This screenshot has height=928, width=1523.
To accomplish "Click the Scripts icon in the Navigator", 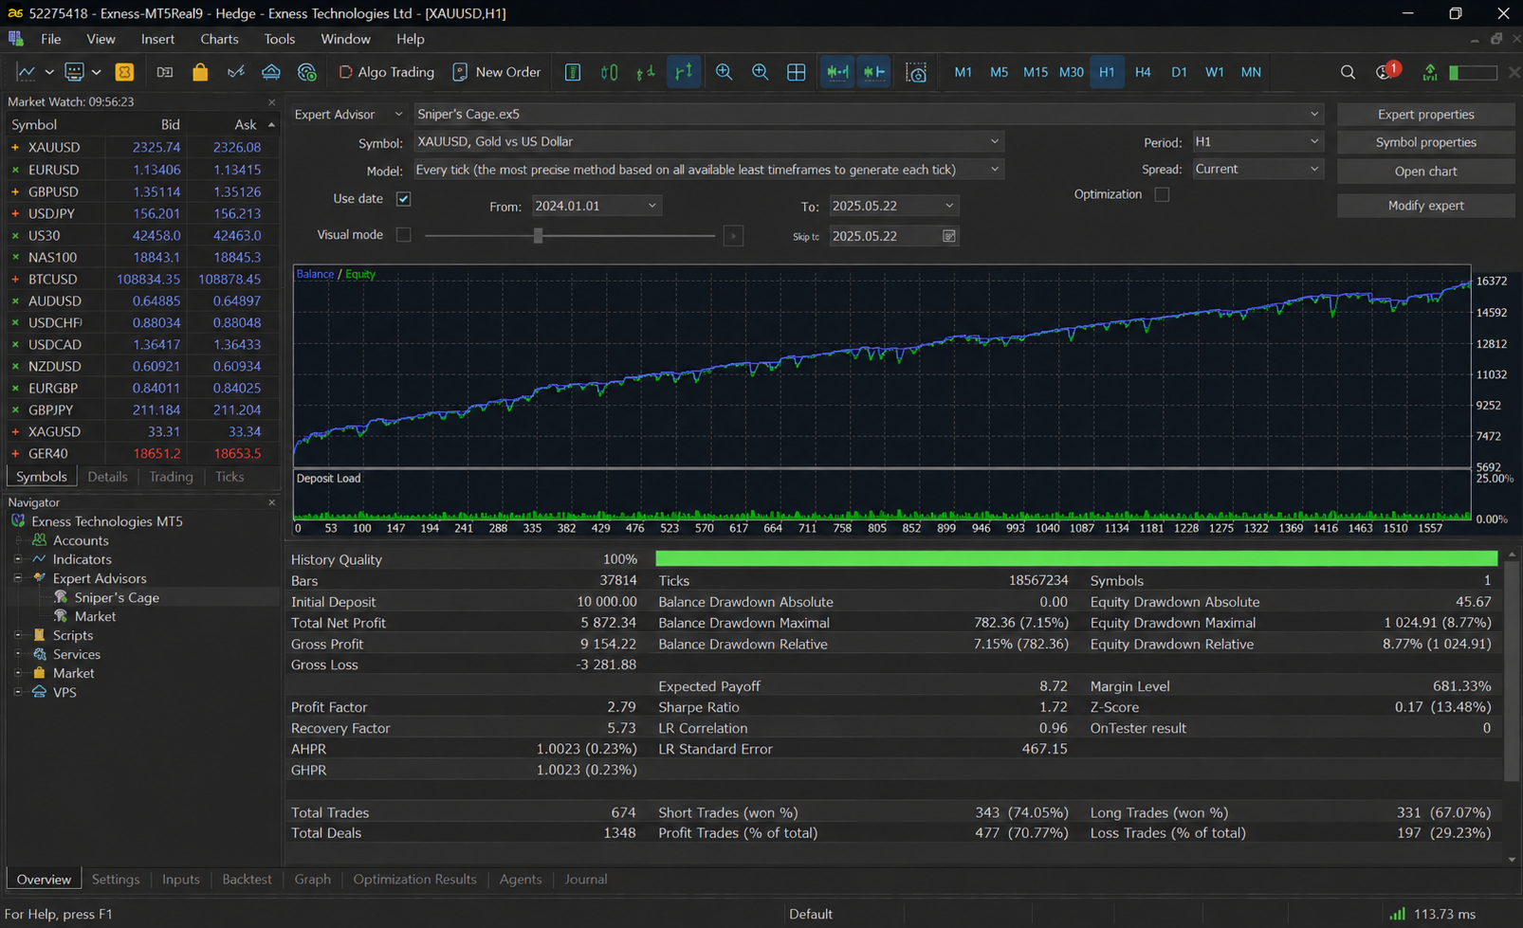I will tap(39, 635).
